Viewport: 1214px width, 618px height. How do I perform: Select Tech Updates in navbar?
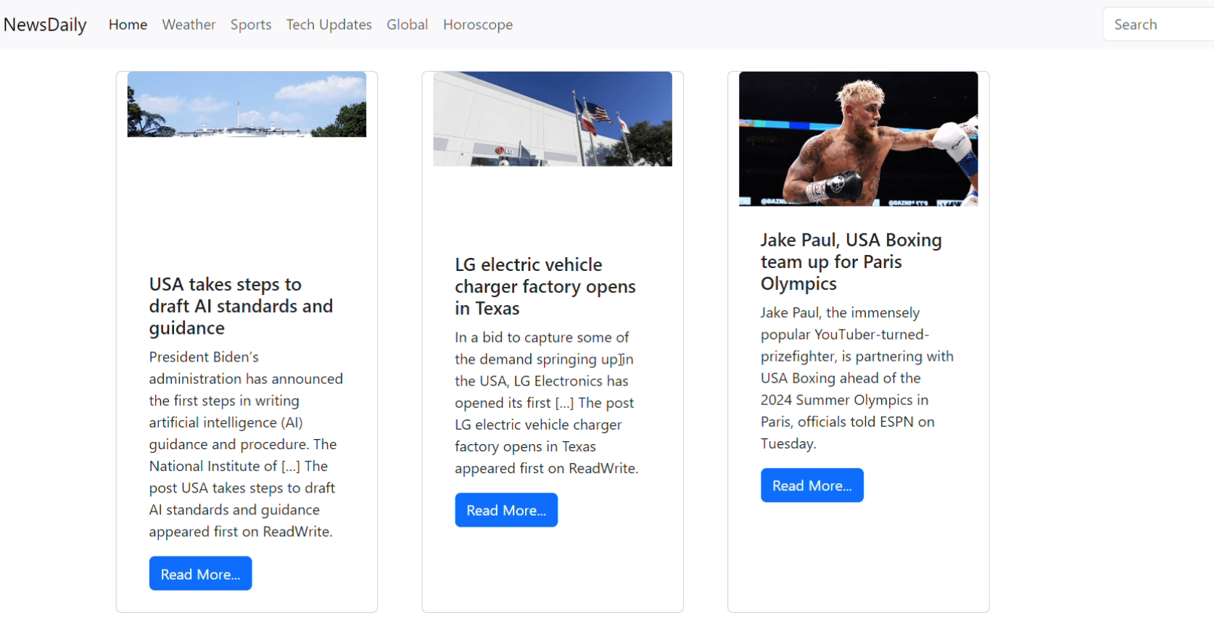tap(329, 25)
